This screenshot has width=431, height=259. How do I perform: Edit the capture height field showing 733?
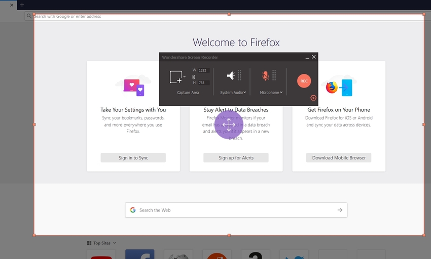pos(204,82)
